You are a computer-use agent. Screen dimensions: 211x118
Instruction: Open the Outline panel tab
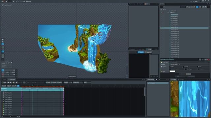[x=173, y=80]
